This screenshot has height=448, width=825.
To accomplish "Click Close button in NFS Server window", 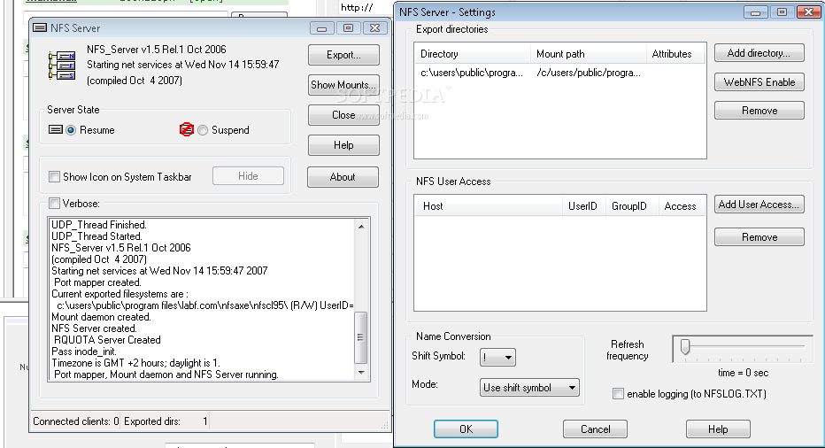I will (x=343, y=115).
